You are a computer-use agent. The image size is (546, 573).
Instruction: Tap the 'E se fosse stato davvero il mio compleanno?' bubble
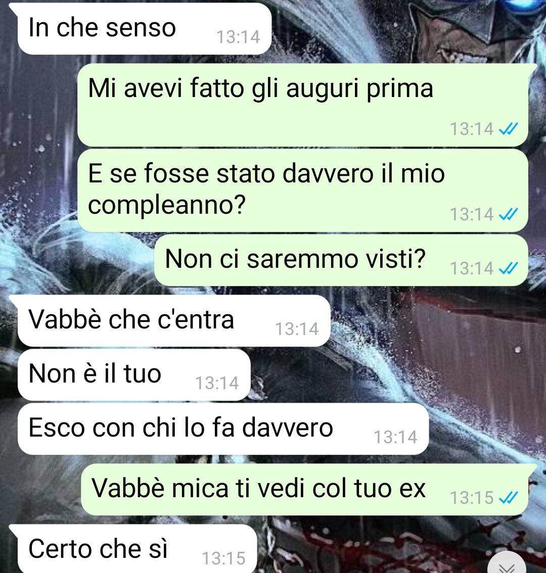click(x=303, y=190)
